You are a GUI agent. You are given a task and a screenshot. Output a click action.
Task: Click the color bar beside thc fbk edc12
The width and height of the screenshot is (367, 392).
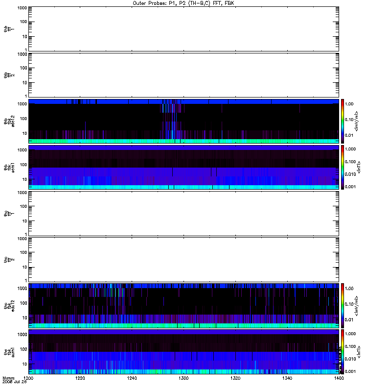click(343, 306)
